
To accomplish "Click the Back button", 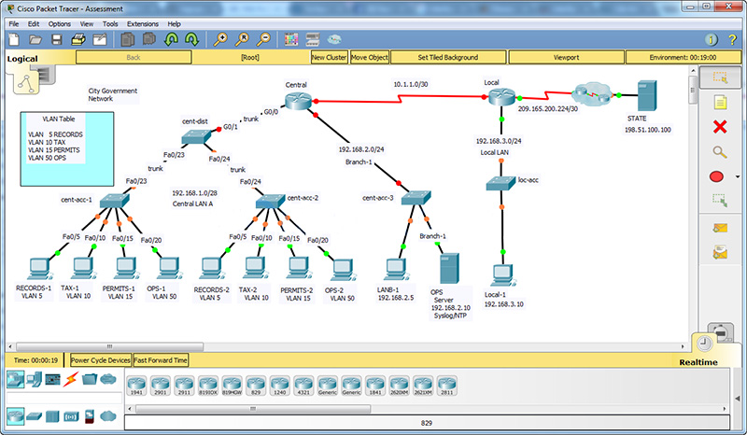I will (134, 57).
